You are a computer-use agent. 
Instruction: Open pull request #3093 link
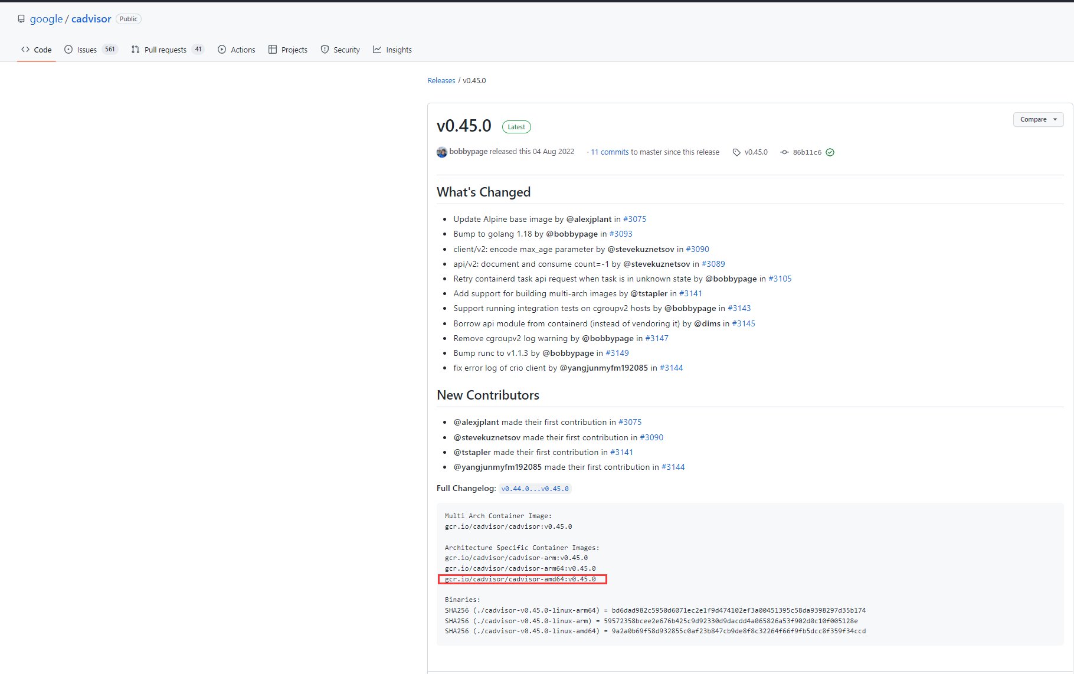(x=621, y=234)
